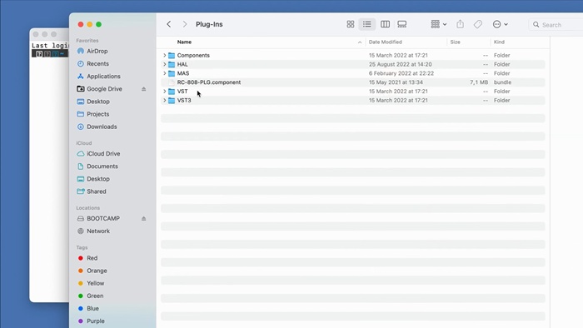Switch to column view
Screen dimensions: 583x328
coord(385,24)
